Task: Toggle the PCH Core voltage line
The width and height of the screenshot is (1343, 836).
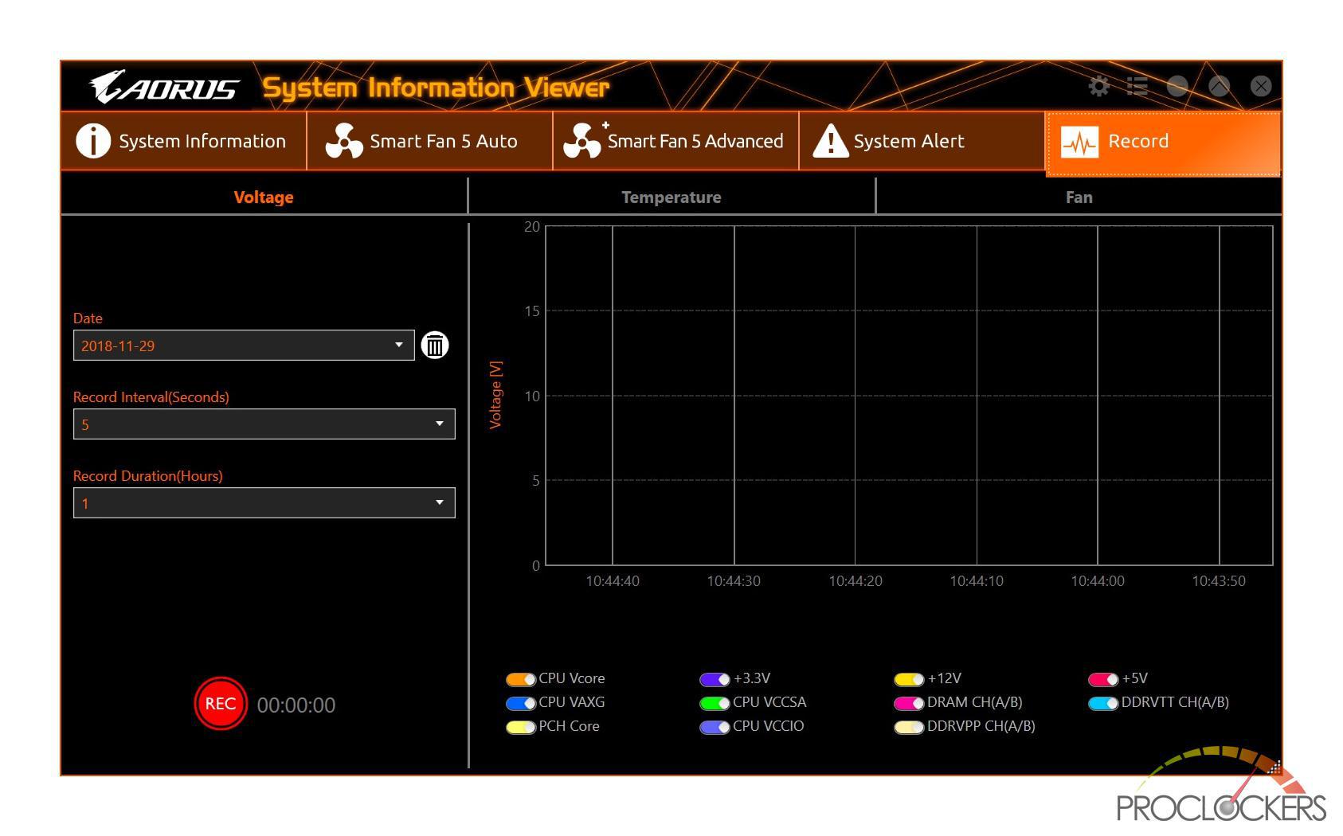Action: click(x=521, y=727)
